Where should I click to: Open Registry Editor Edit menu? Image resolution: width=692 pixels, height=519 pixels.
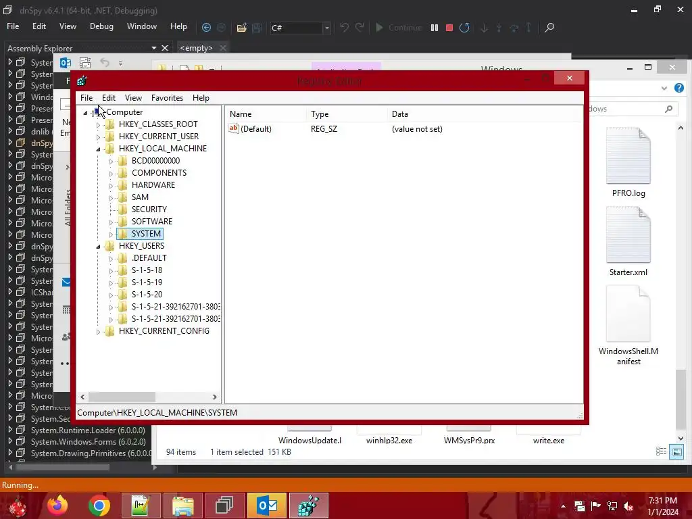pos(109,98)
